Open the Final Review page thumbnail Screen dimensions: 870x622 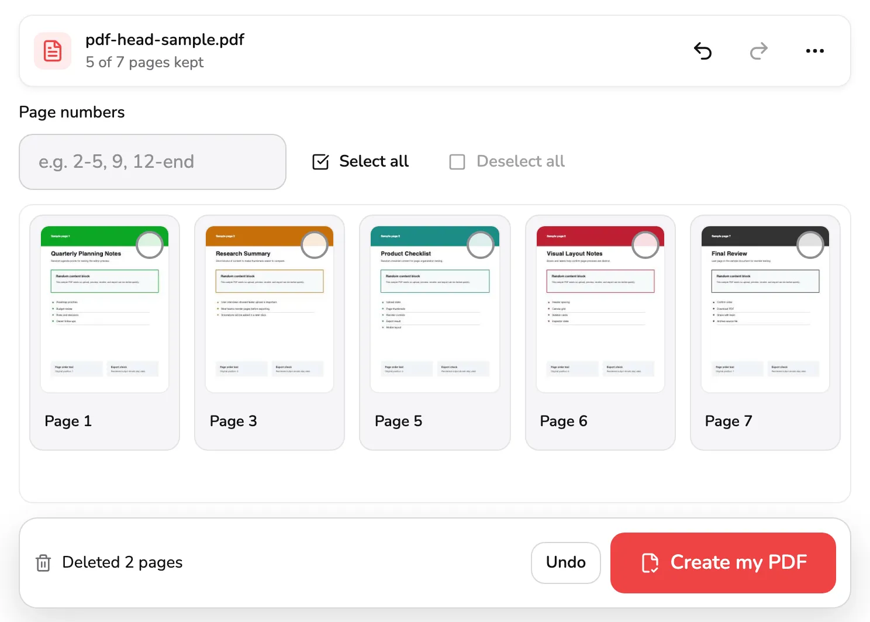tap(765, 309)
